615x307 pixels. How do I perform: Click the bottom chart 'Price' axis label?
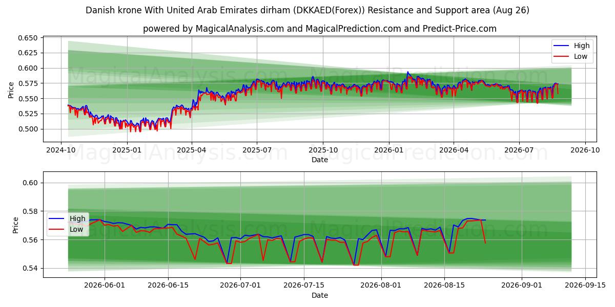pyautogui.click(x=15, y=225)
